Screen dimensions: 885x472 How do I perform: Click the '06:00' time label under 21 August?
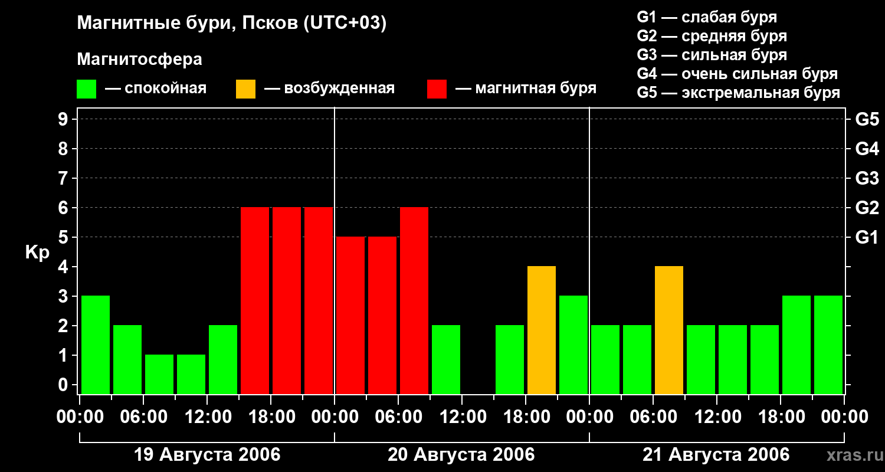(653, 417)
